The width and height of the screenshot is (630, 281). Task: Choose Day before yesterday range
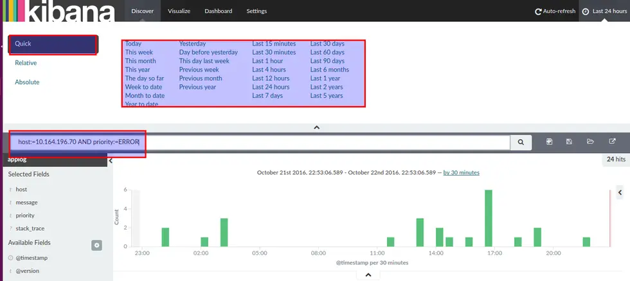(208, 52)
